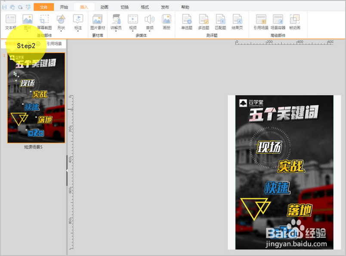Expand the 标注 dropdown arrow
The width and height of the screenshot is (346, 256).
coord(78,31)
